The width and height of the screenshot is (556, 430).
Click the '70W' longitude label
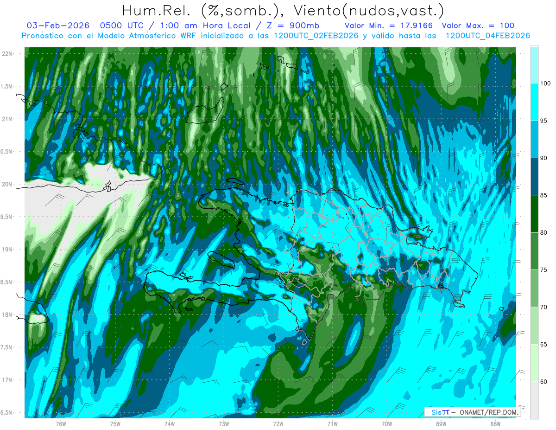pyautogui.click(x=387, y=424)
